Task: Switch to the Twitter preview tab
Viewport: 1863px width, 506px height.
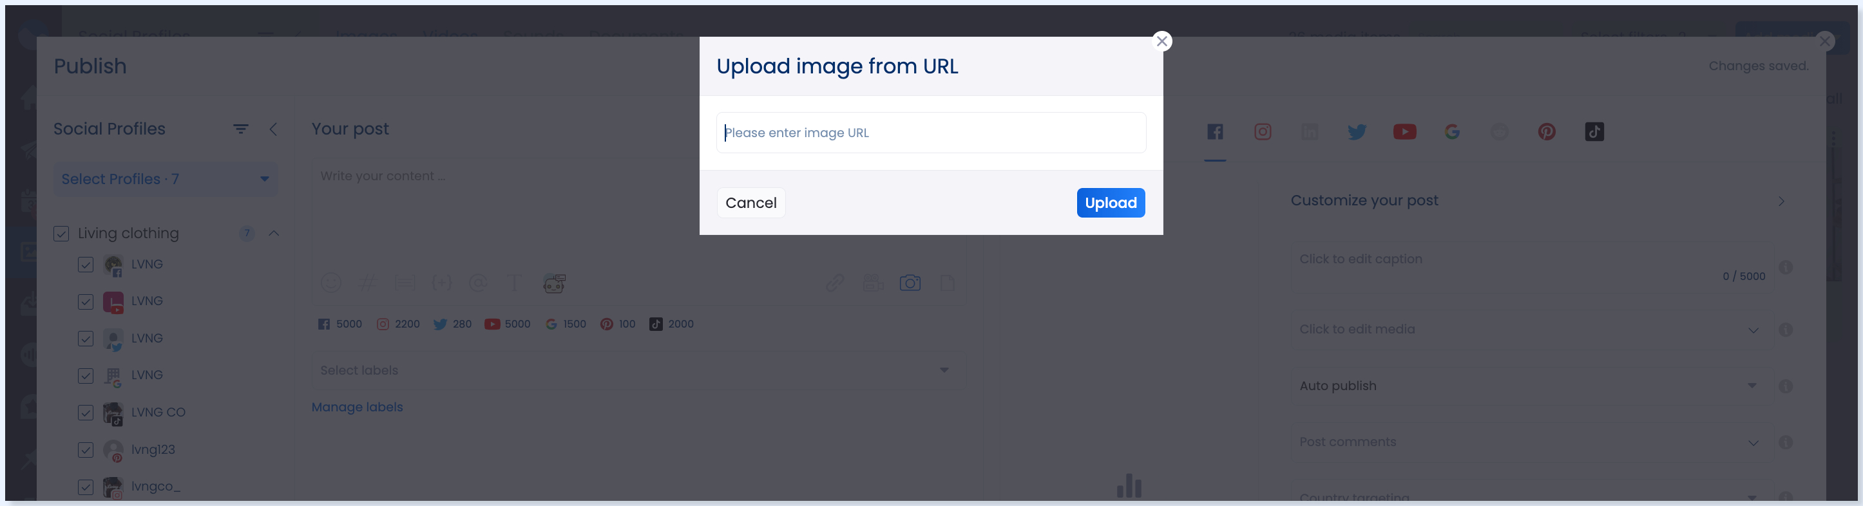Action: pyautogui.click(x=1357, y=131)
